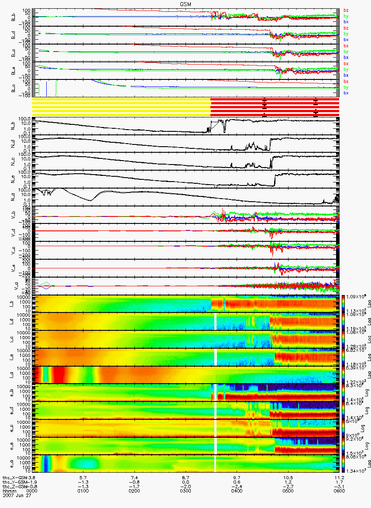371x508 pixels.
Task: Click the earlier black marker on the red bar
Action: point(265,107)
